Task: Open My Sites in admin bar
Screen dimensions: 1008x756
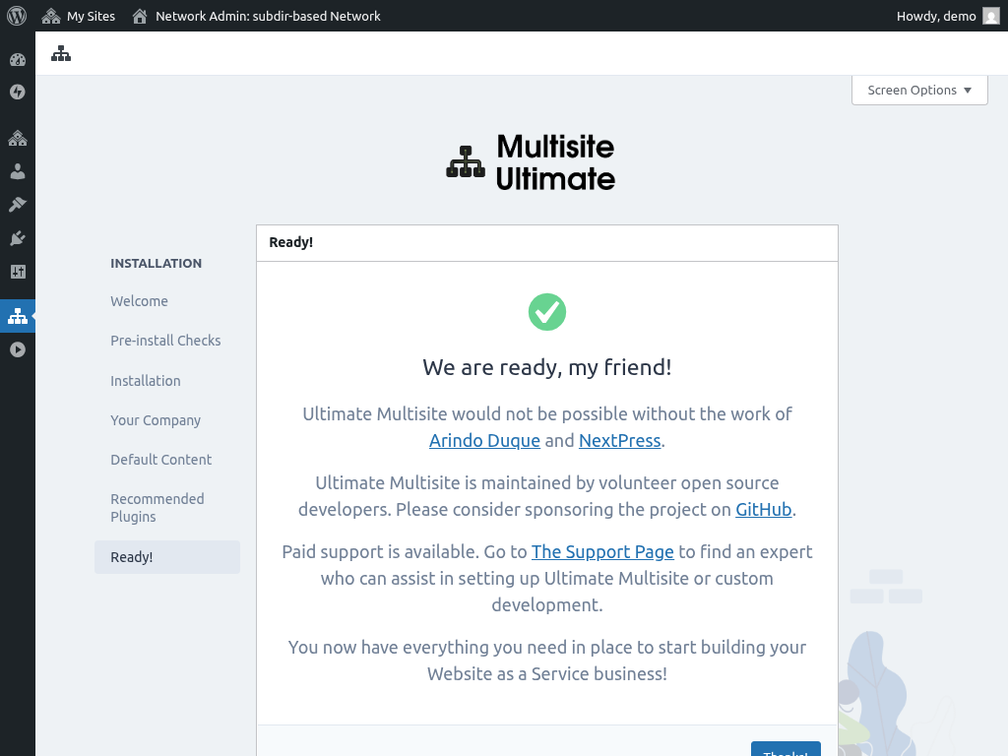Action: (x=79, y=16)
